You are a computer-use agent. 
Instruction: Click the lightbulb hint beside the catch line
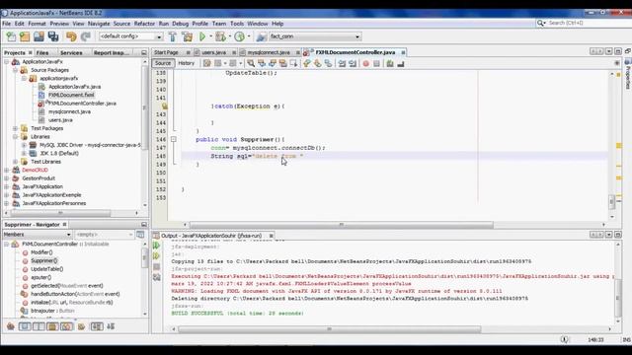tap(165, 106)
